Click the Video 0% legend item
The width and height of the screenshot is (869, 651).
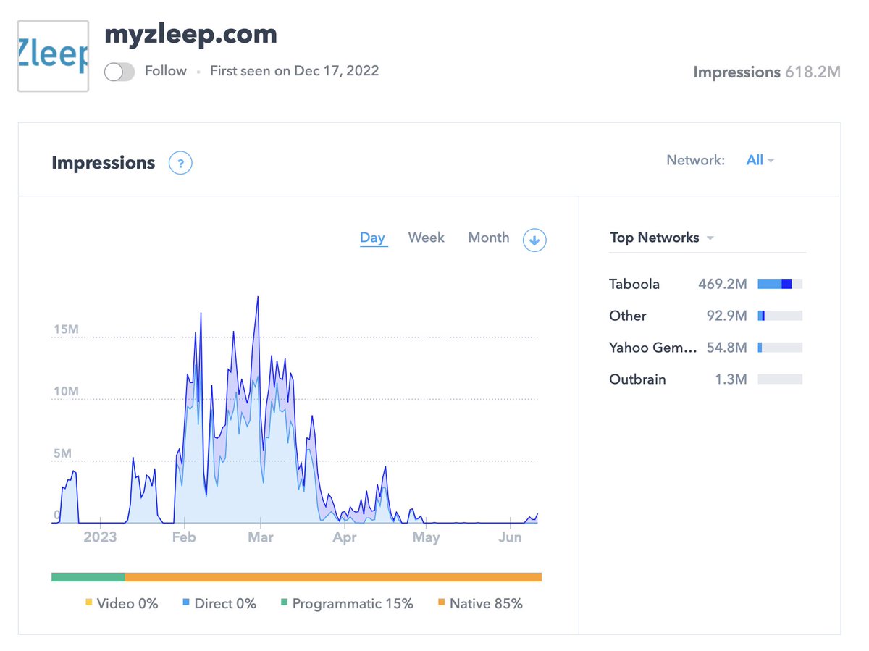[122, 603]
